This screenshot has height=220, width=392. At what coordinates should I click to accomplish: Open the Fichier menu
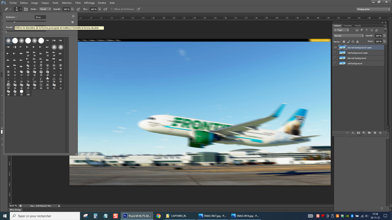point(13,3)
